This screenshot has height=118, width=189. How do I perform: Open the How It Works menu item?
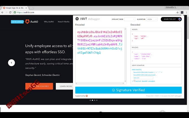coord(64,22)
